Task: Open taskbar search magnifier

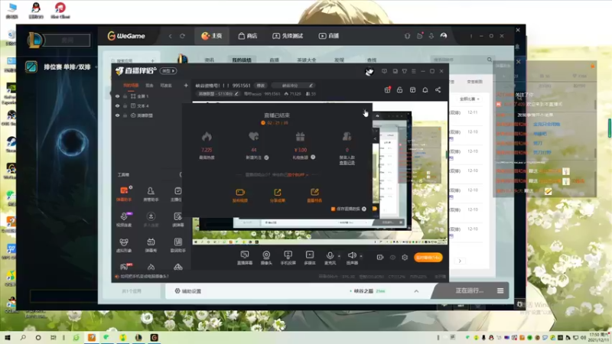Action: click(23, 337)
